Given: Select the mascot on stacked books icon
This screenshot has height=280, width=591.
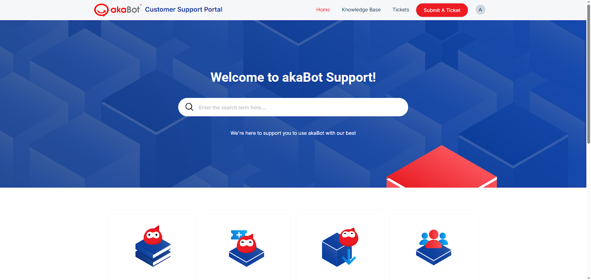Looking at the screenshot, I should tap(153, 246).
